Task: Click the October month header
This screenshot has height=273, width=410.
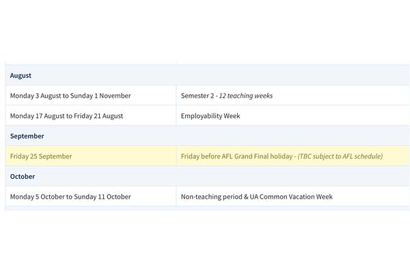Action: click(x=23, y=177)
